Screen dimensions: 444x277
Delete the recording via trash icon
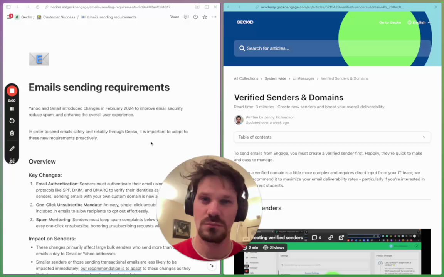(x=12, y=133)
